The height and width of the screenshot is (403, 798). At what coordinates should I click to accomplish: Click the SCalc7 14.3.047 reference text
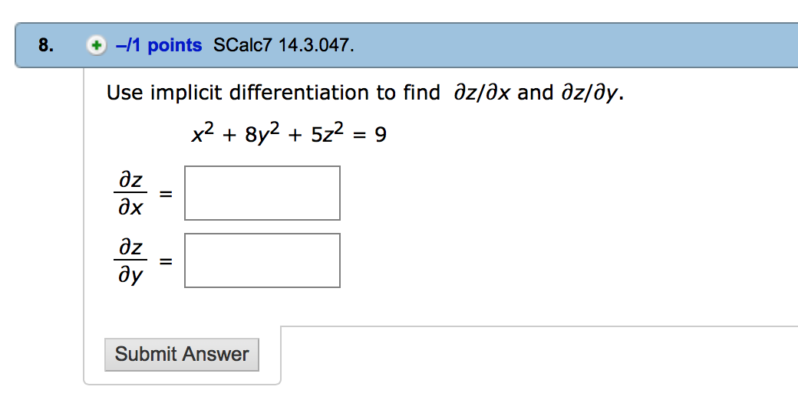[283, 45]
